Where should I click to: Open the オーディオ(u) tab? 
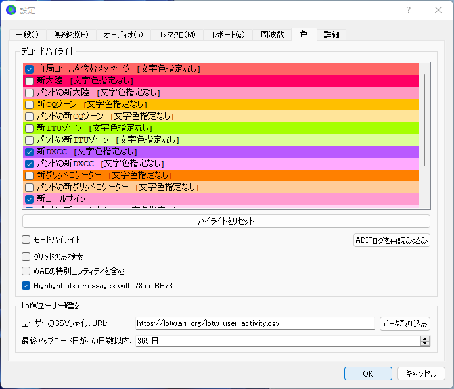pos(124,34)
